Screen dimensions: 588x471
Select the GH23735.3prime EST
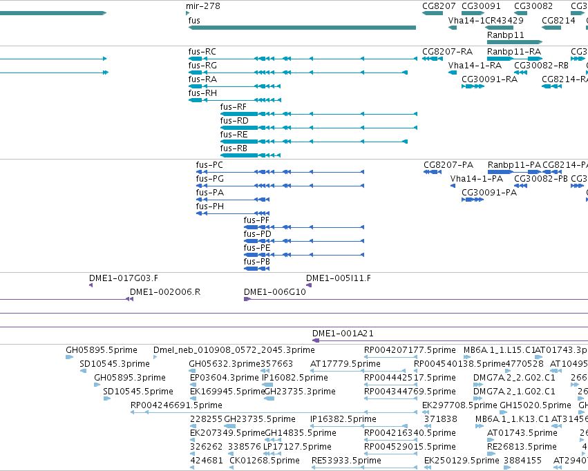(x=269, y=398)
